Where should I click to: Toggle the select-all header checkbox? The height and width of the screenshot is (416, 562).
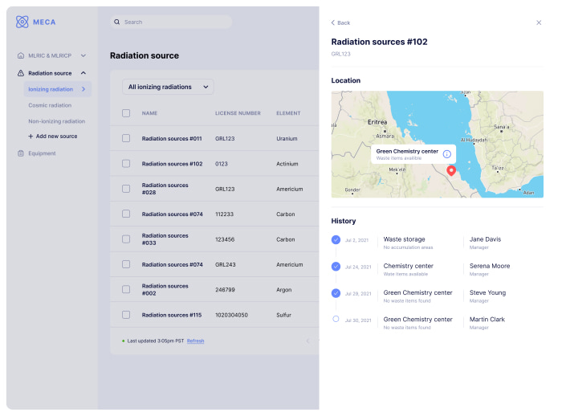click(x=126, y=113)
